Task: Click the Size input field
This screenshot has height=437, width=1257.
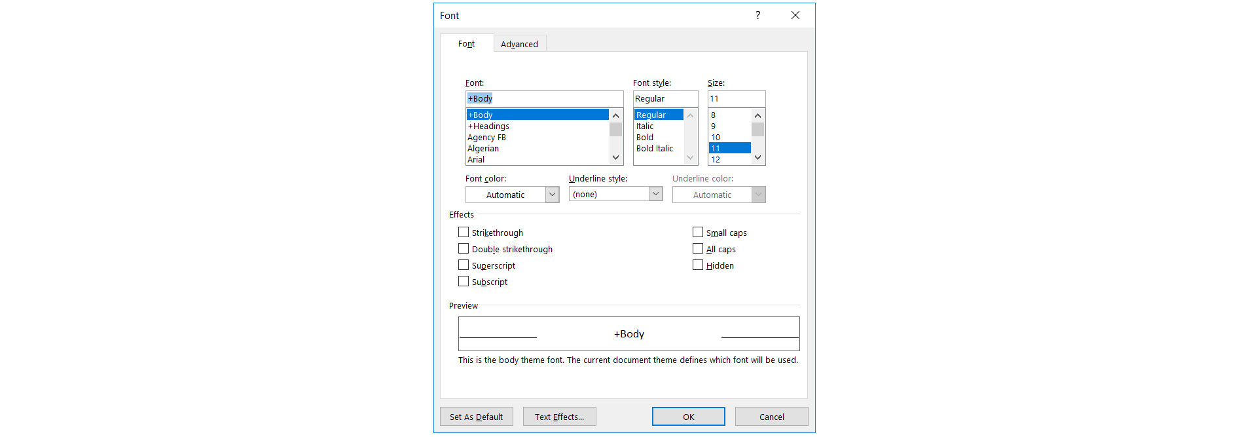Action: (x=736, y=99)
